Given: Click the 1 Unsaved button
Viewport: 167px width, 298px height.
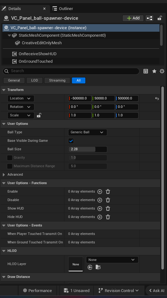Looking at the screenshot, I should click(77, 290).
